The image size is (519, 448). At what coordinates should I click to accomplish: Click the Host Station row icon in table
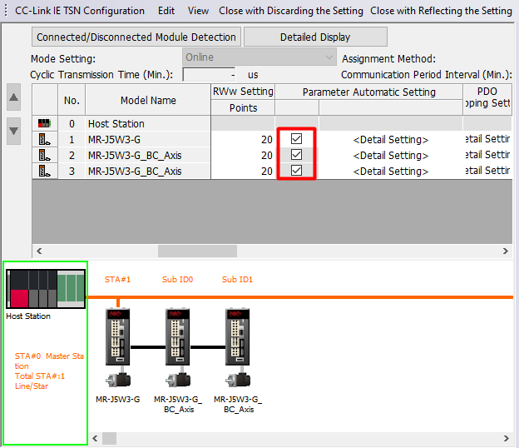click(x=43, y=124)
